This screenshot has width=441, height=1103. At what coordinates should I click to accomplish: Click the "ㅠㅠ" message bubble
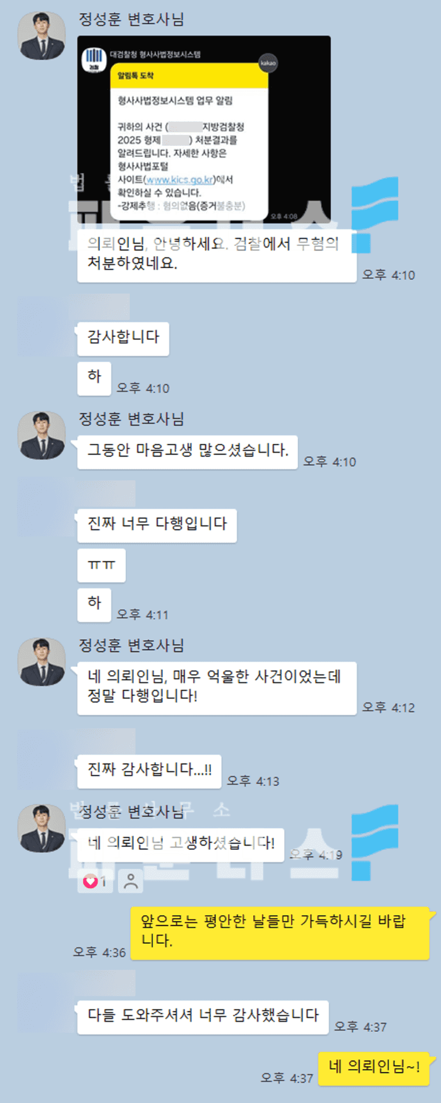coord(101,565)
